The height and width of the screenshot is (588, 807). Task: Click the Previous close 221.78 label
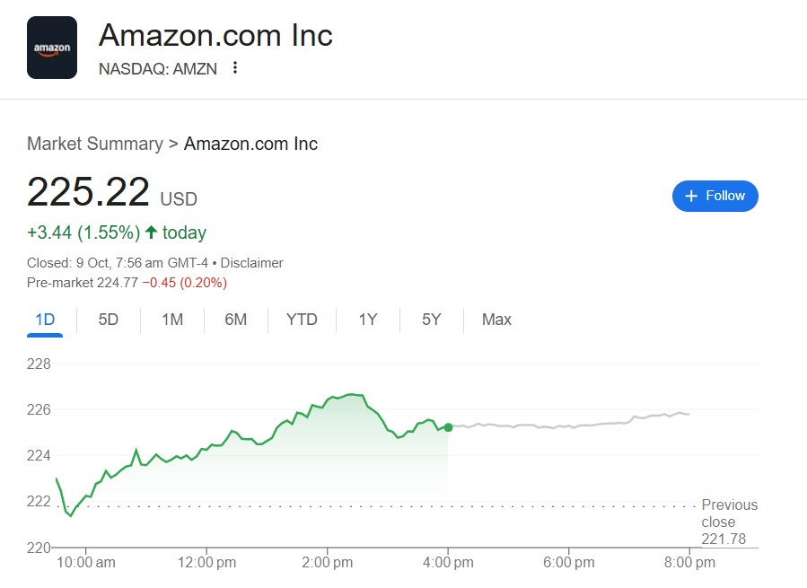[728, 522]
